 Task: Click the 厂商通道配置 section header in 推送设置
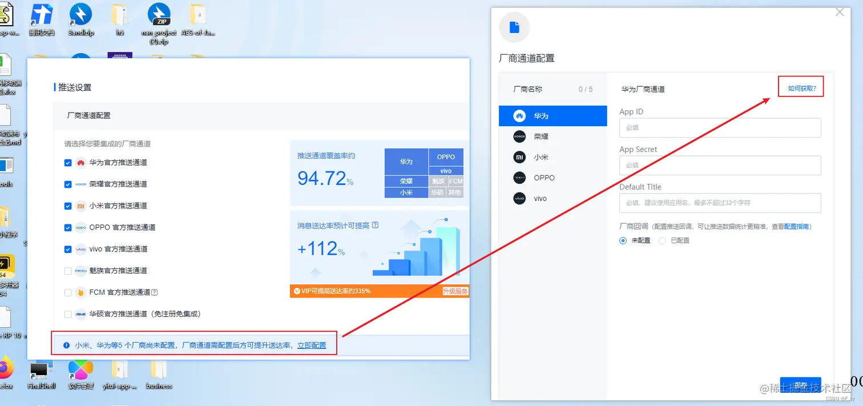pyautogui.click(x=88, y=115)
